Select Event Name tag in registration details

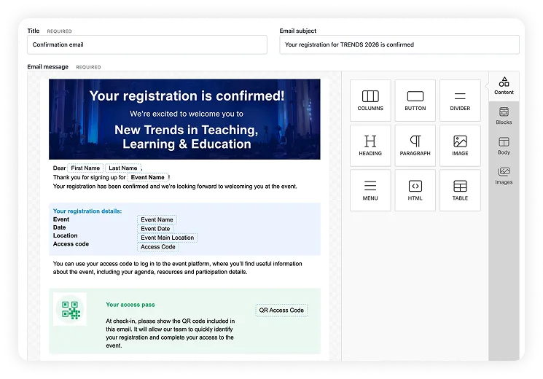point(157,219)
